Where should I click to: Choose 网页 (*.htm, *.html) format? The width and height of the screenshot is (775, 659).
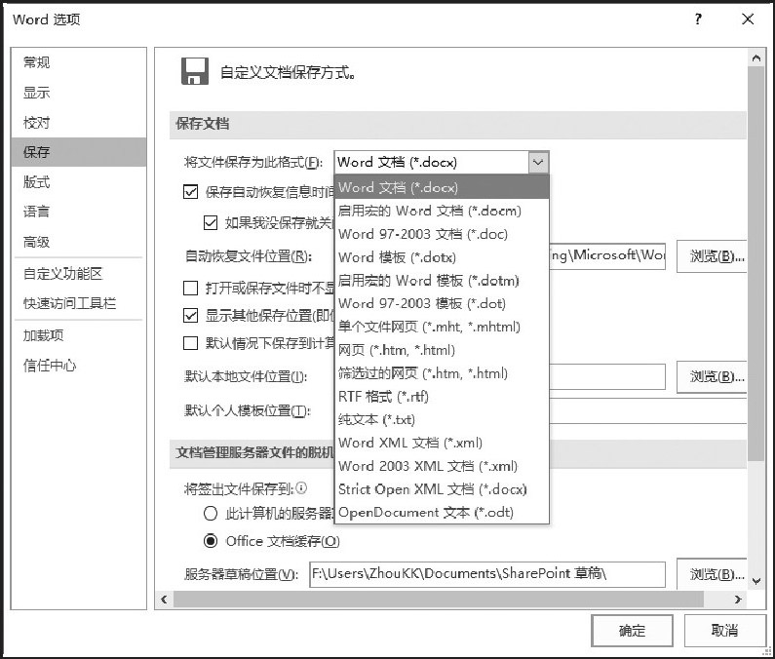(442, 350)
